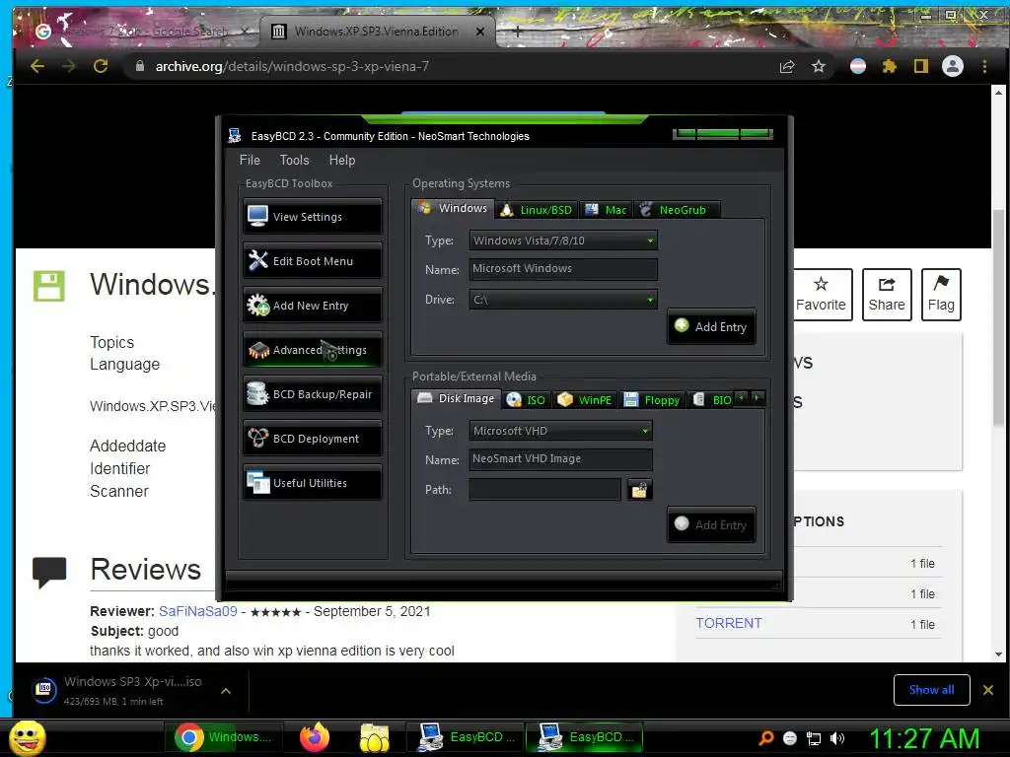Click Show all downloads

point(931,690)
